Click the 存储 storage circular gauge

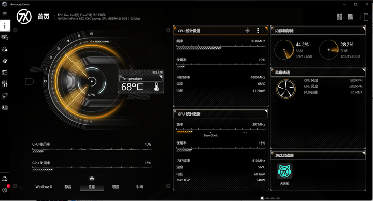[329, 50]
